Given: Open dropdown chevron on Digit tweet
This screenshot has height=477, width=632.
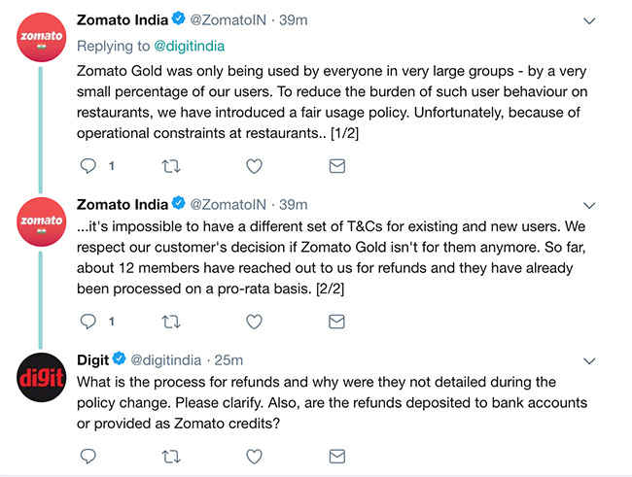Looking at the screenshot, I should (589, 361).
